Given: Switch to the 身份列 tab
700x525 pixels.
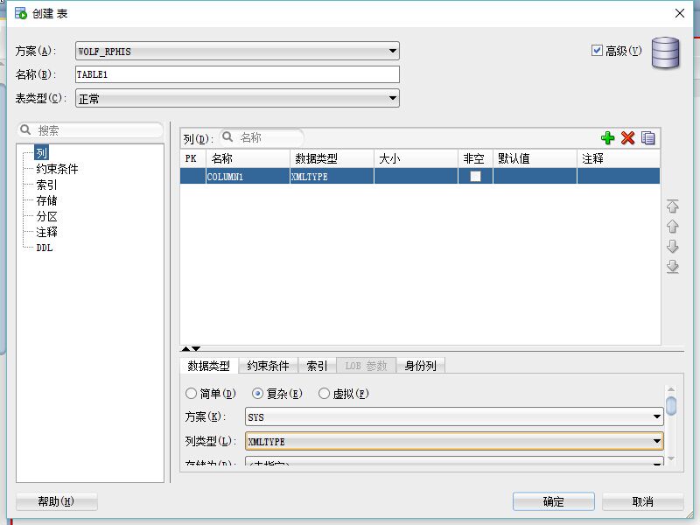Looking at the screenshot, I should (x=420, y=366).
